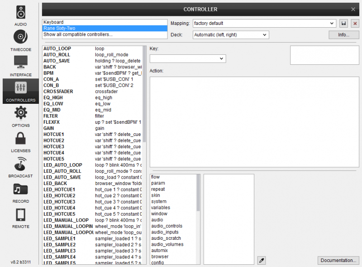Select the HOTCUE5 mapping row
This screenshot has width=362, height=267.
pos(93,159)
